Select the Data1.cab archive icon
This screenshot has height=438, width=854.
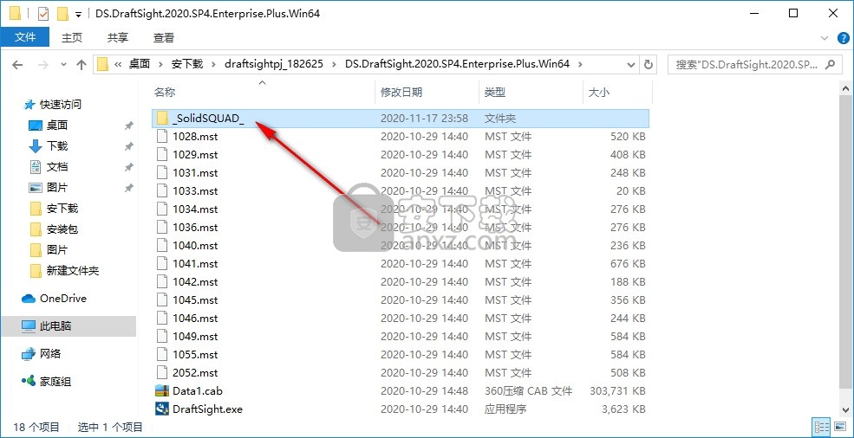click(162, 390)
